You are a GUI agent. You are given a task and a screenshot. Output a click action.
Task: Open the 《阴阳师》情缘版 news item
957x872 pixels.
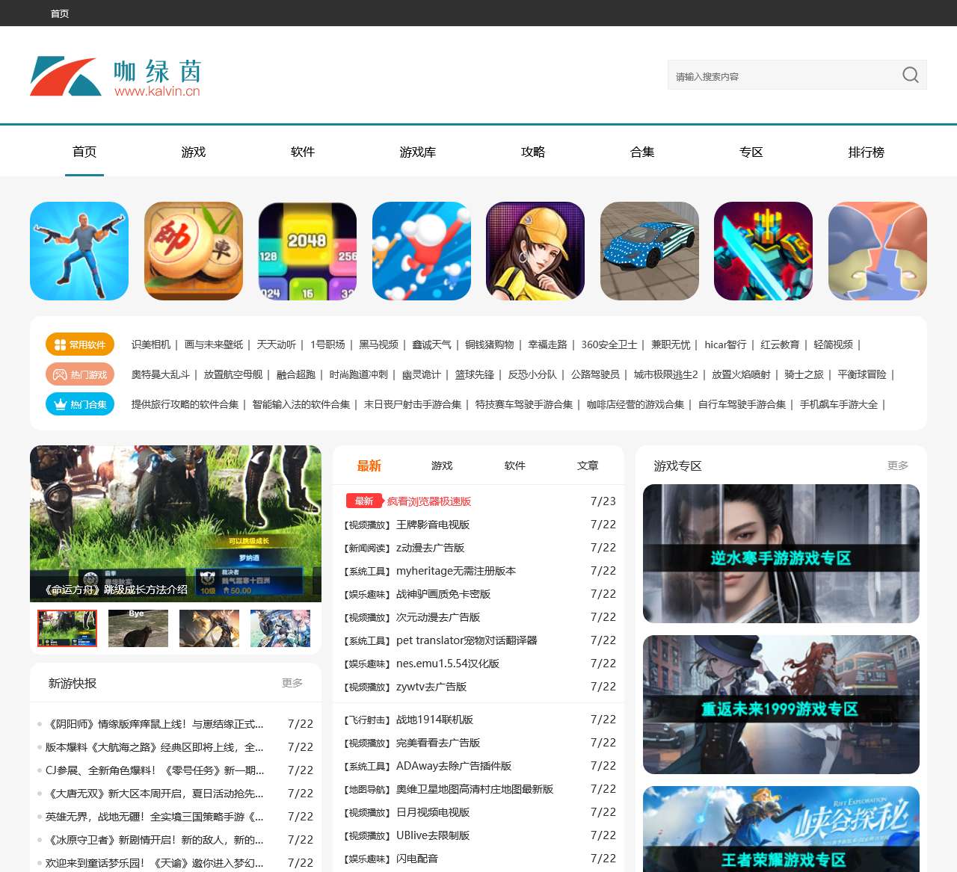click(x=155, y=724)
